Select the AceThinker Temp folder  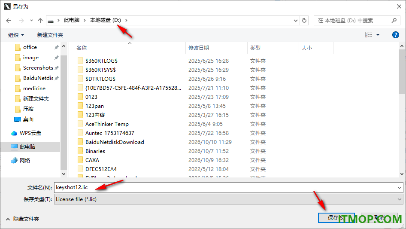107,124
